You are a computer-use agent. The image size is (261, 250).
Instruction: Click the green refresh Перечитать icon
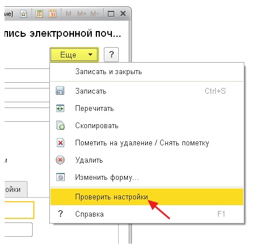click(60, 109)
